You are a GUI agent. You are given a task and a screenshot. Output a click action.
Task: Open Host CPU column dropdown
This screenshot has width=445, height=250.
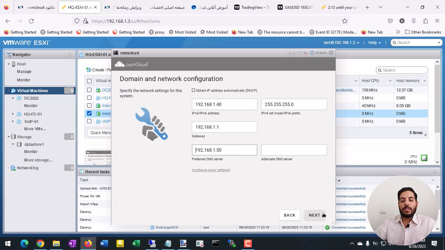point(390,81)
